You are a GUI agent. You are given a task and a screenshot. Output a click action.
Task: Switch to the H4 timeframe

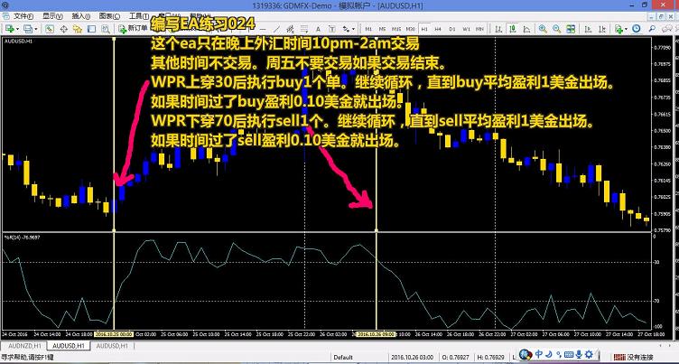[437, 29]
